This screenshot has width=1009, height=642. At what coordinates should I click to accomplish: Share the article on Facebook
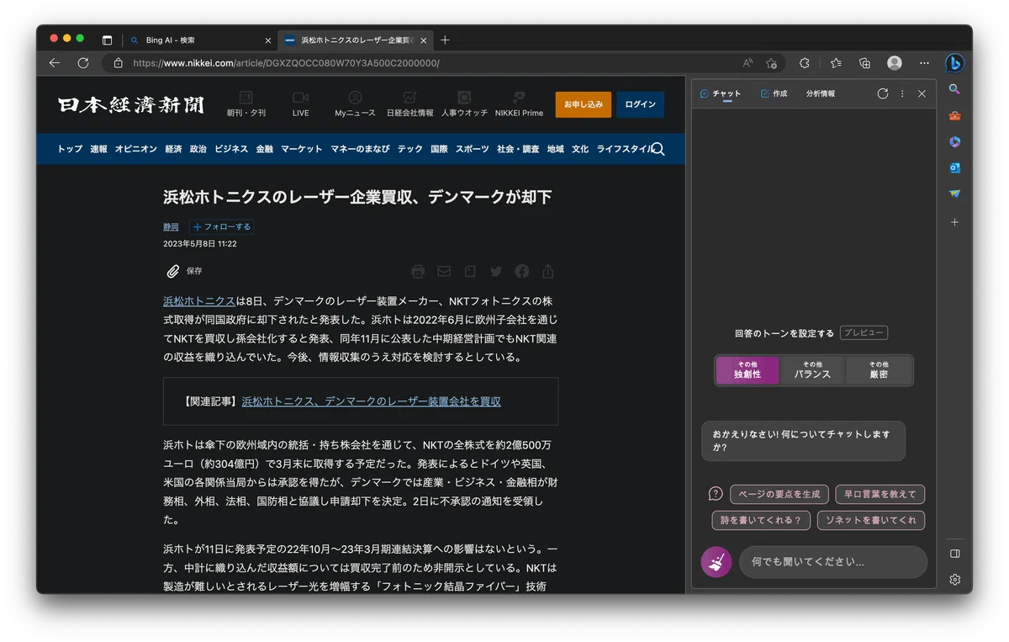click(522, 271)
